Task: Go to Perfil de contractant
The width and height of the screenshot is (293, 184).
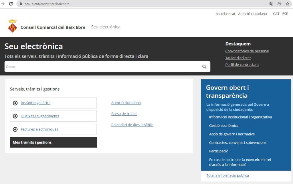Action: click(x=242, y=65)
